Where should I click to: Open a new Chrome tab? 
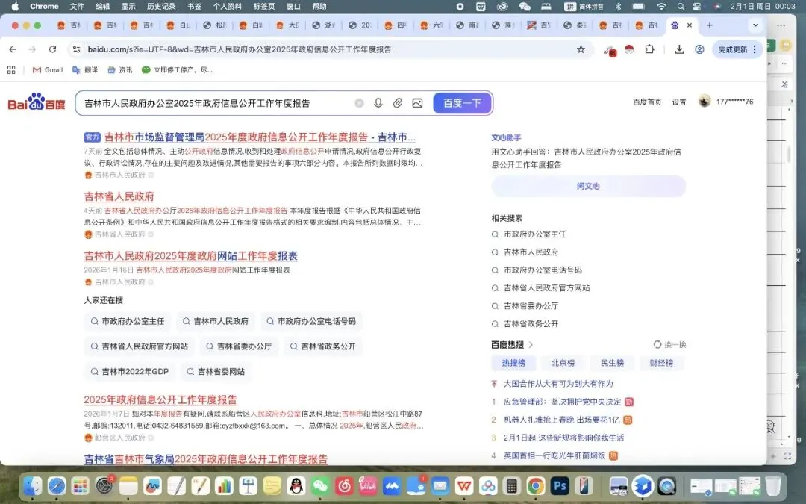click(710, 25)
